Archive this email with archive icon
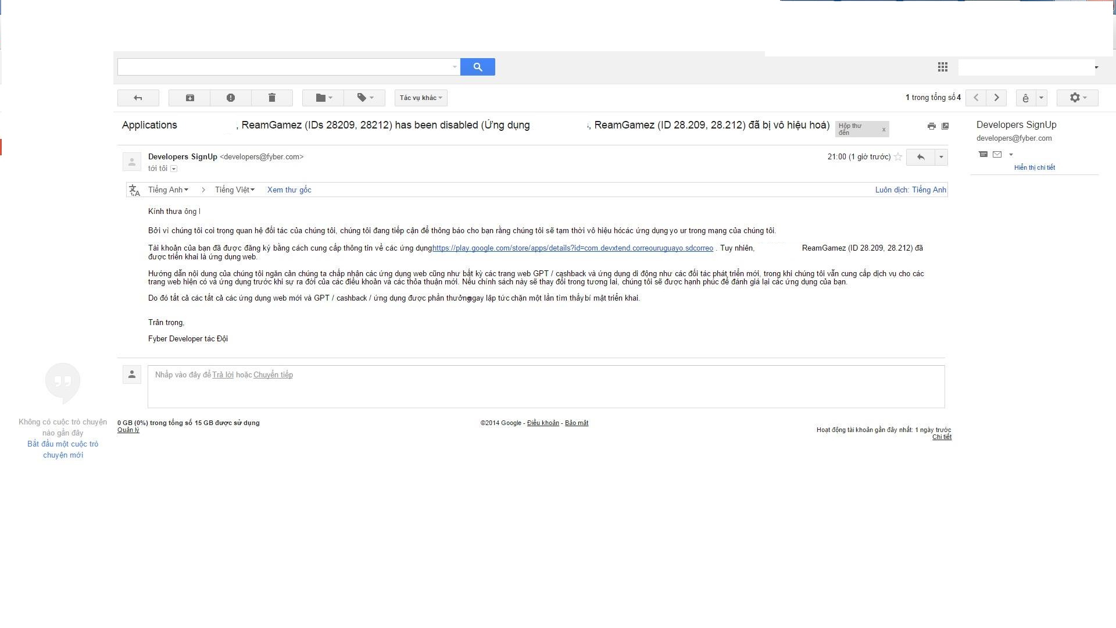This screenshot has width=1116, height=628. (189, 98)
